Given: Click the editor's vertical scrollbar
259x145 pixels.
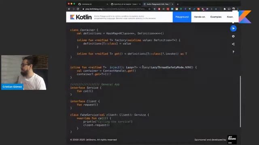Looking at the screenshot, I should (x=240, y=101).
